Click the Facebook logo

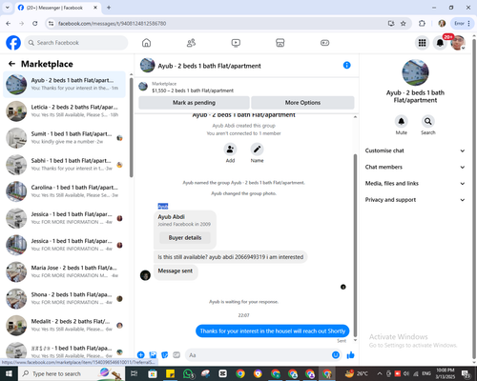(13, 43)
